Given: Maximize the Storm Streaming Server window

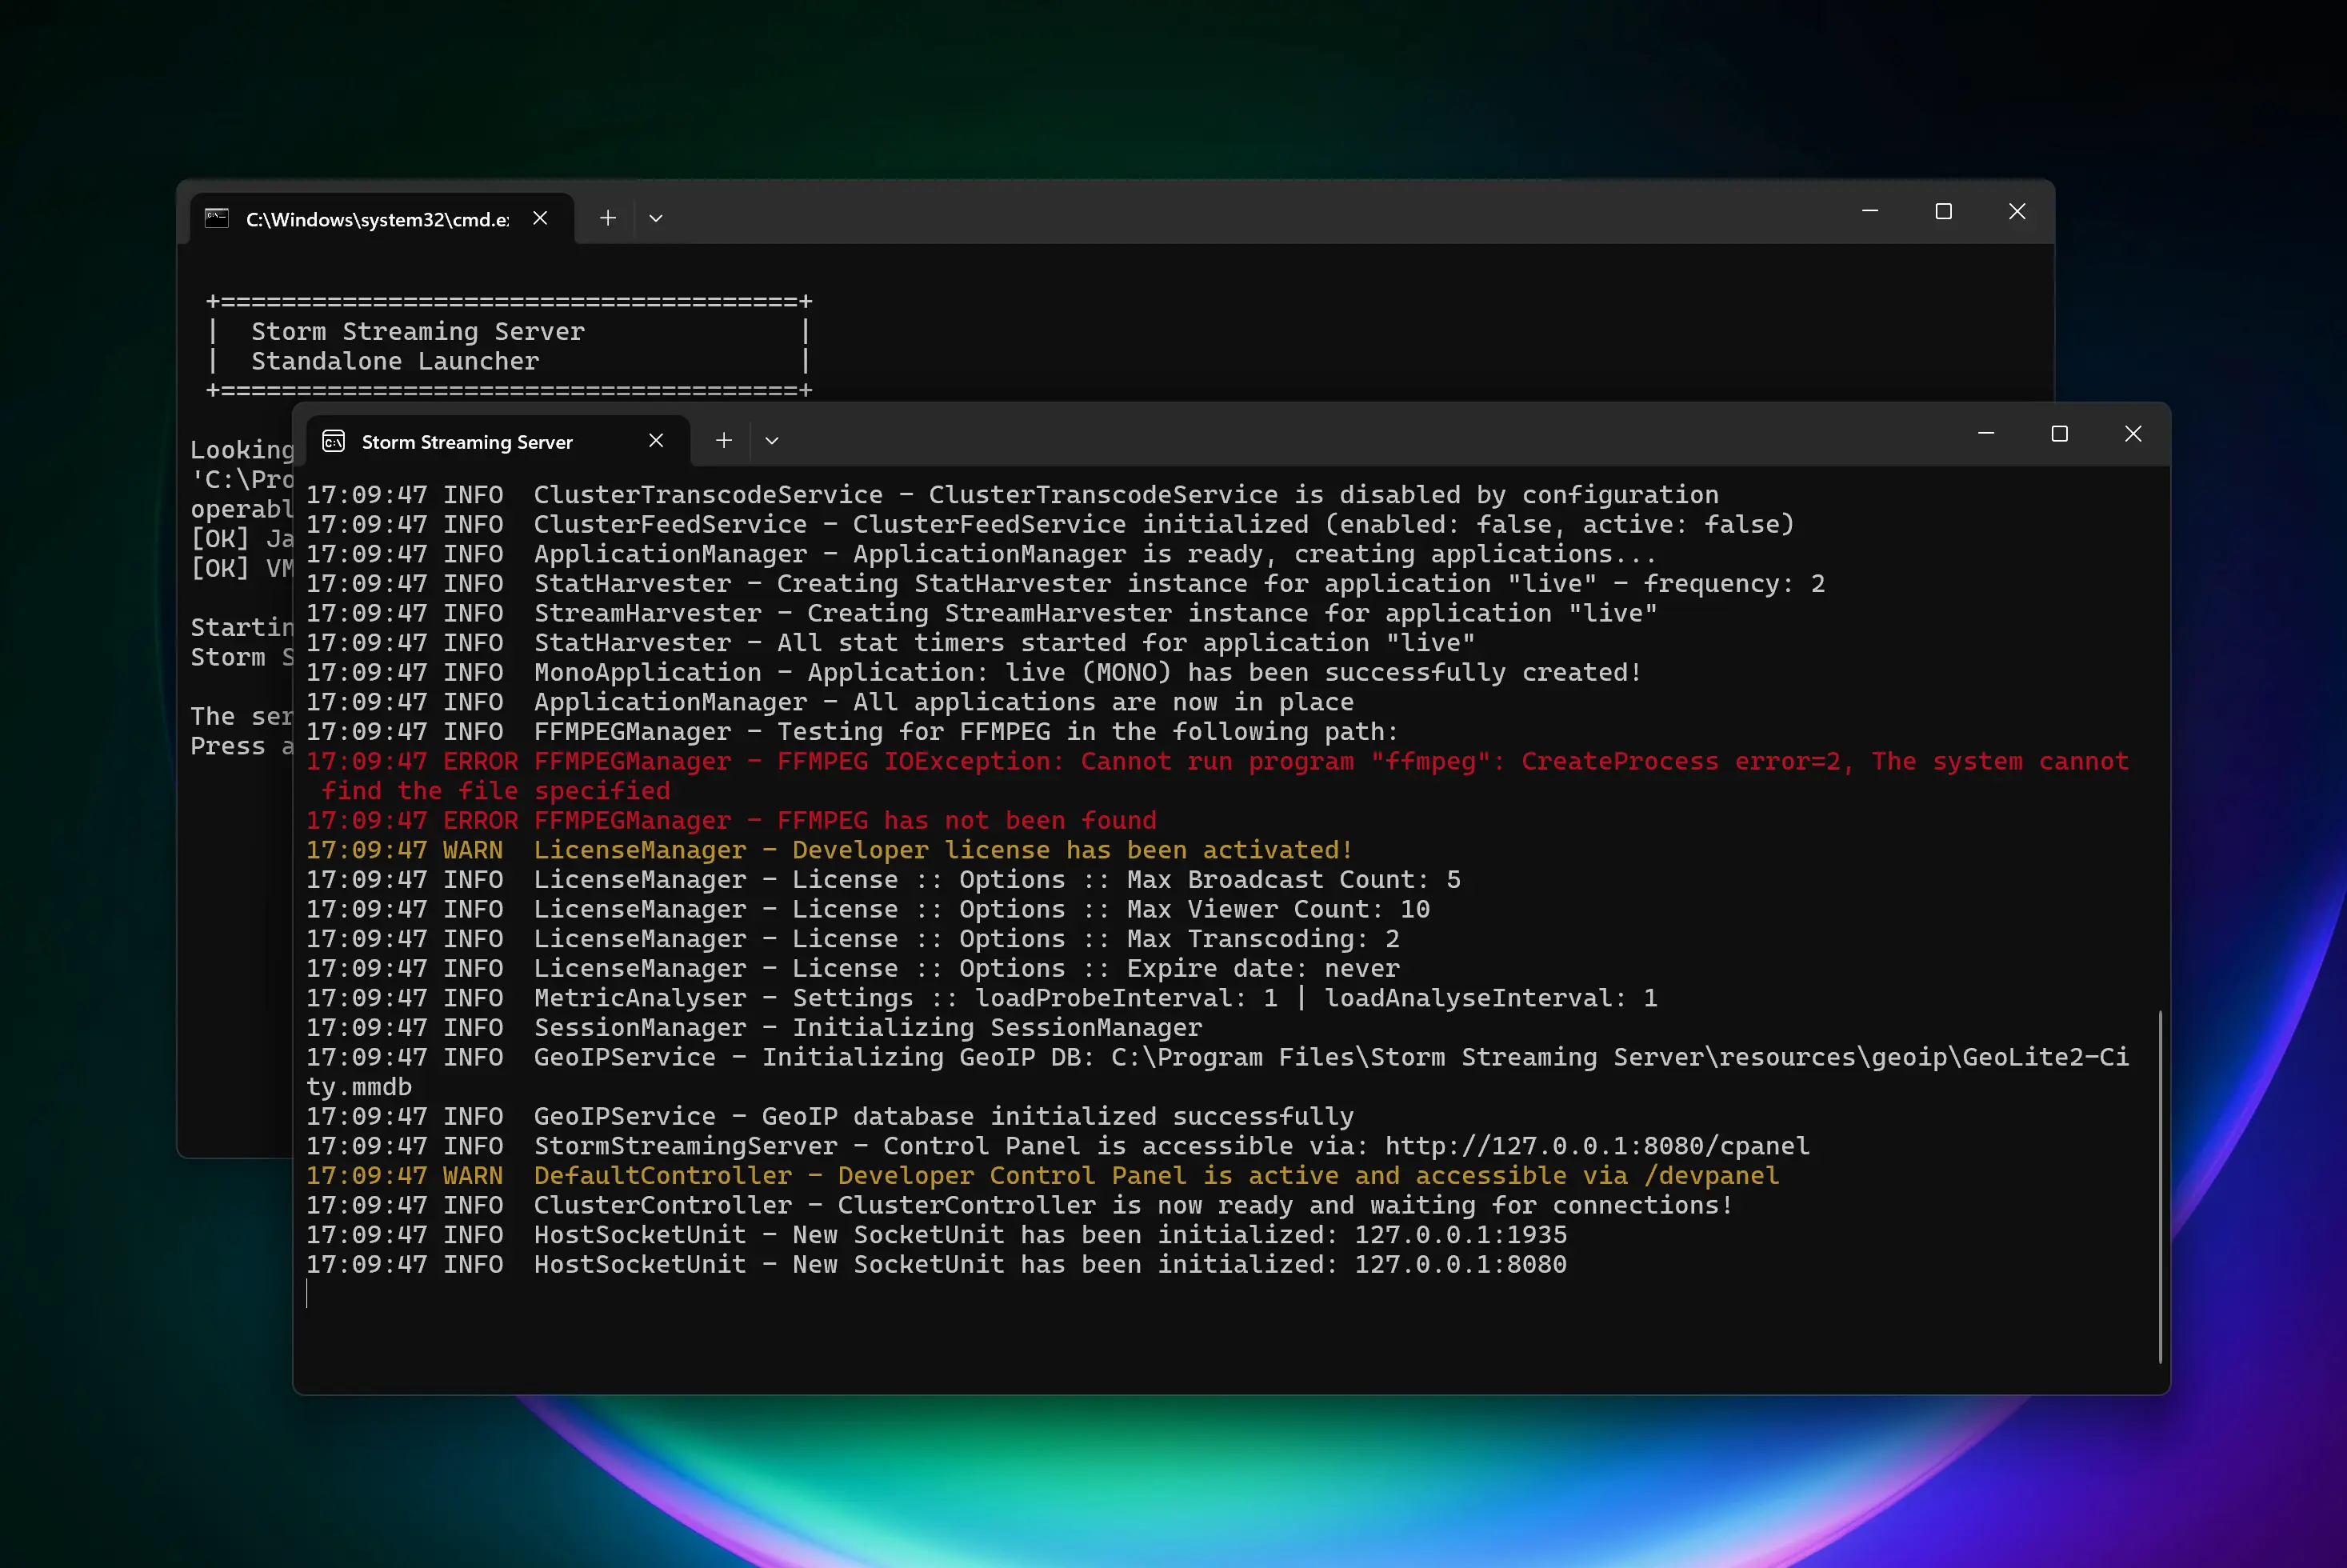Looking at the screenshot, I should point(2059,433).
